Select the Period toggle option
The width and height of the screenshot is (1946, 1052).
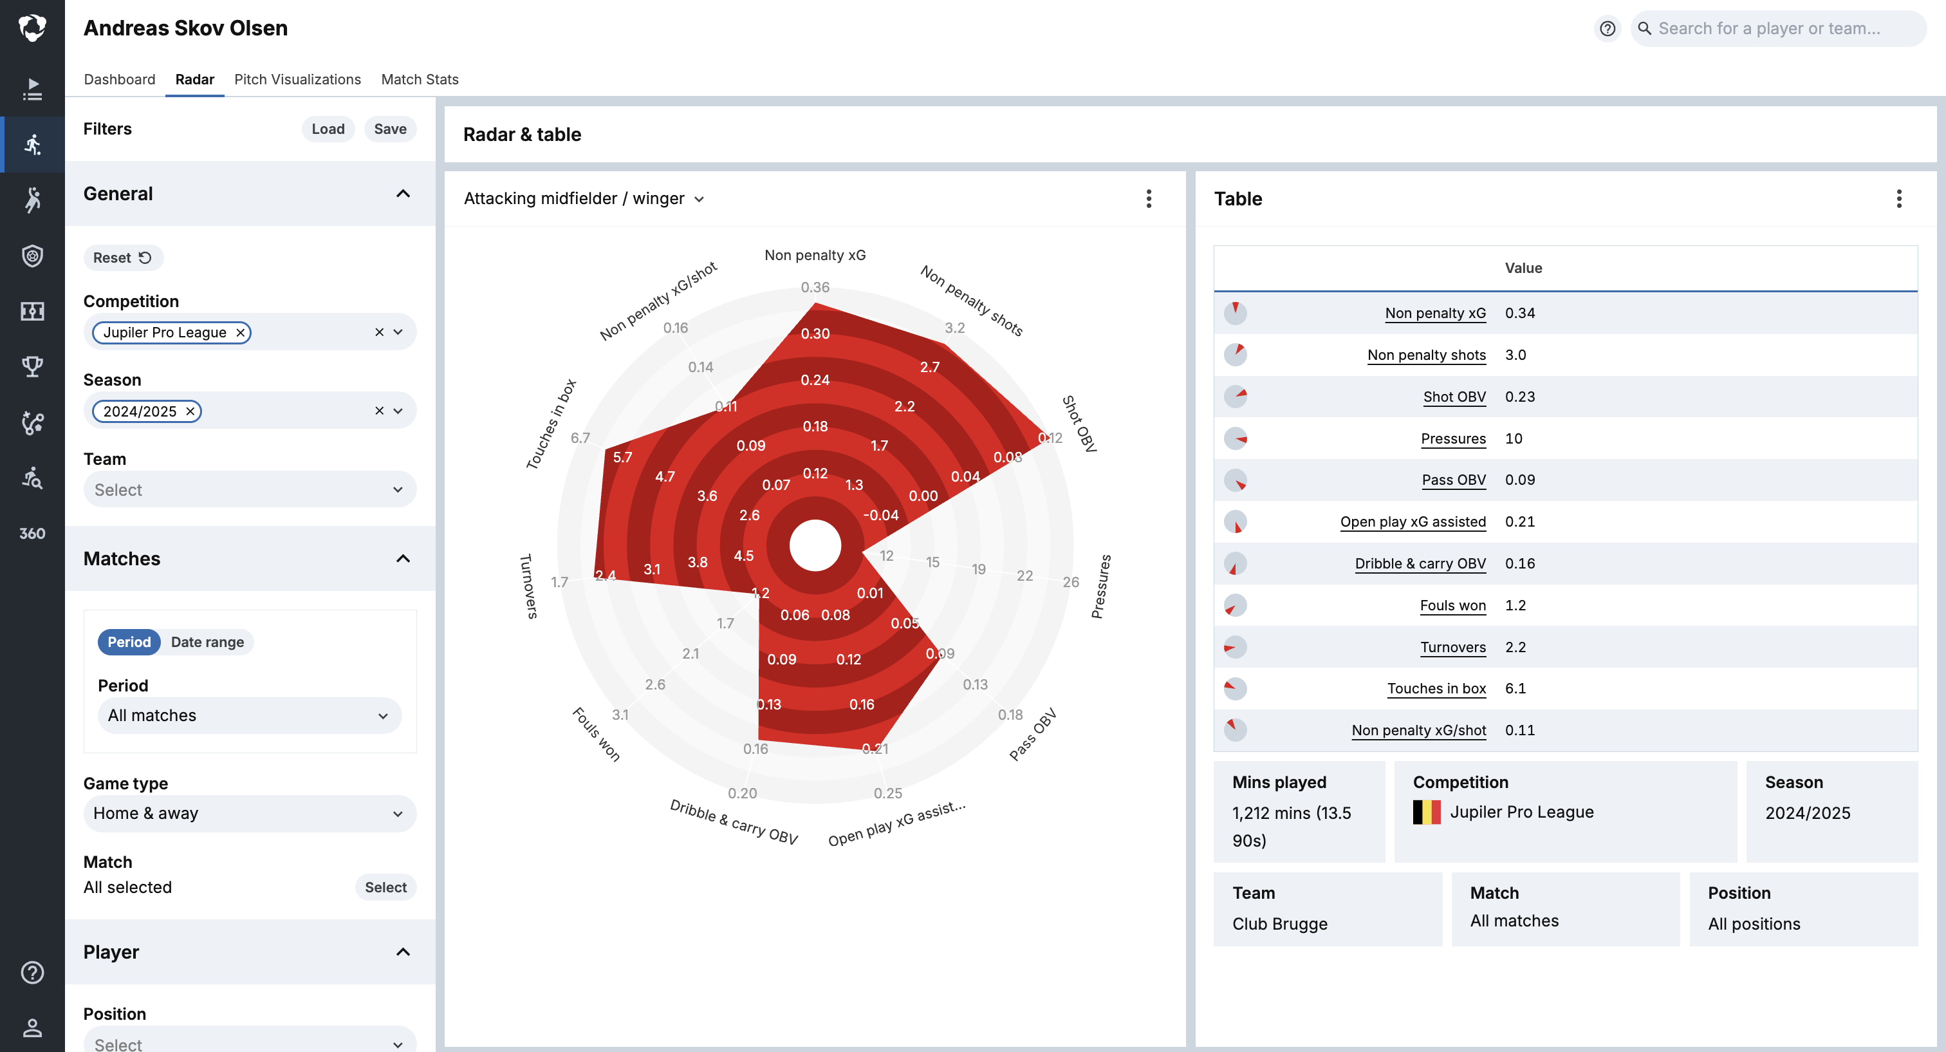click(129, 642)
